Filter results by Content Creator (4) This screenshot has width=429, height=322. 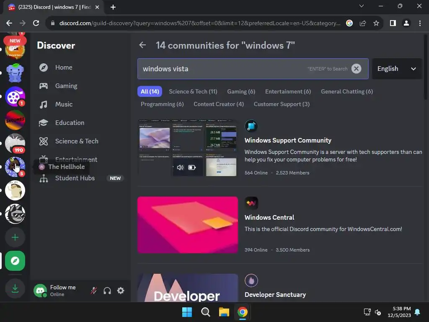click(219, 104)
